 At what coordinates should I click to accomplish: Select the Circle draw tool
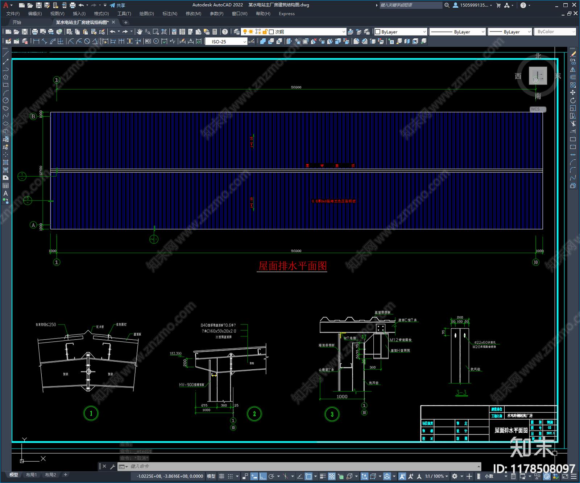[x=5, y=100]
